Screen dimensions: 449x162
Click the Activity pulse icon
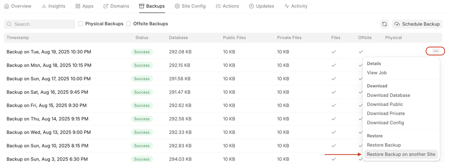pyautogui.click(x=287, y=6)
